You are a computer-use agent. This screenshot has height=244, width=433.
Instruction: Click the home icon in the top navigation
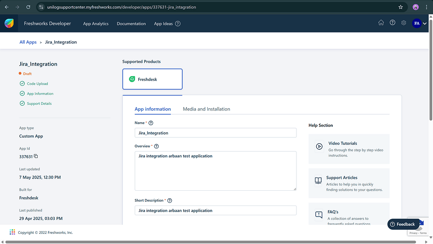pyautogui.click(x=381, y=23)
